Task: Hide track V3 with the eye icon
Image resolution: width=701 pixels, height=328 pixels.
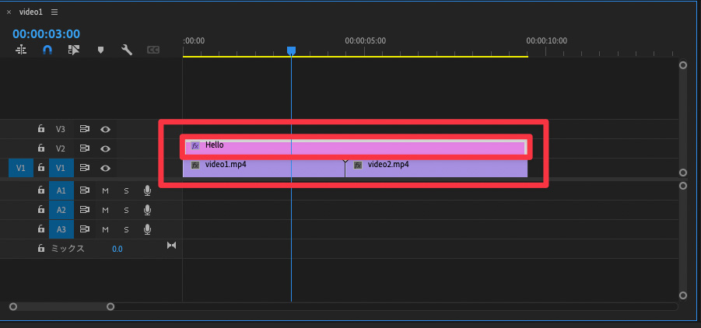Action: coord(105,129)
